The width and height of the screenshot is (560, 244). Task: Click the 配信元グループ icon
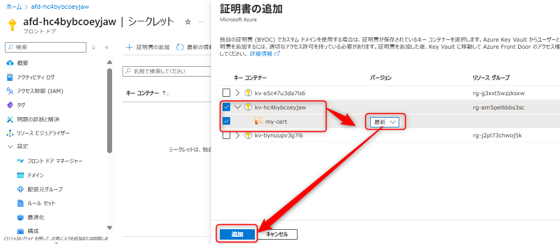pyautogui.click(x=20, y=189)
